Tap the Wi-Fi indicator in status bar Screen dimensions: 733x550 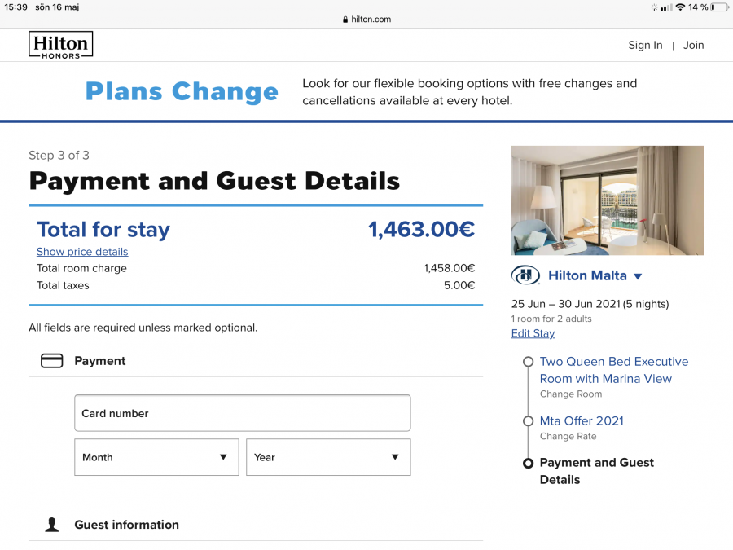click(680, 7)
